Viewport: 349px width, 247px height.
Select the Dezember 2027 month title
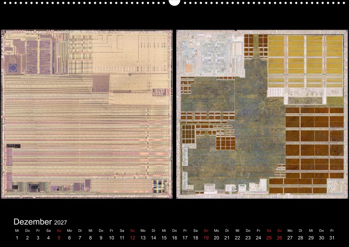tap(40, 222)
